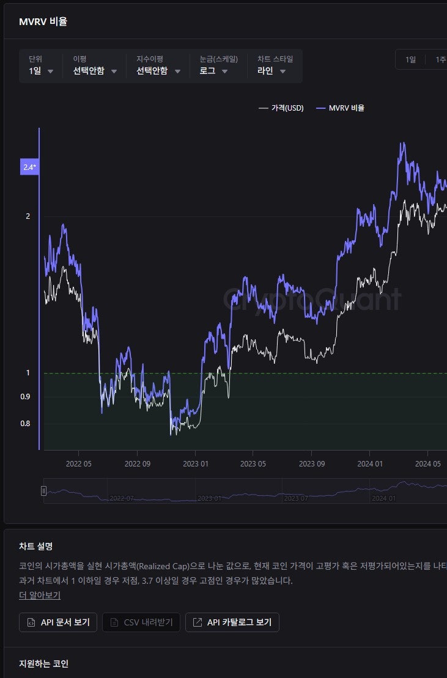Click the 지원하는 코인 section heading
Image resolution: width=447 pixels, height=678 pixels.
[43, 663]
